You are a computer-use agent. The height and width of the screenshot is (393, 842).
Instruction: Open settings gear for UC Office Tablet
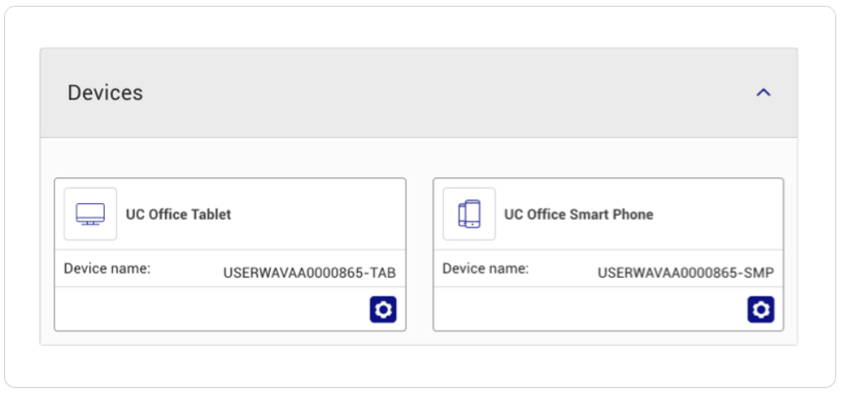383,309
